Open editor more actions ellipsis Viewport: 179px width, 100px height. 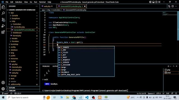click(176, 6)
